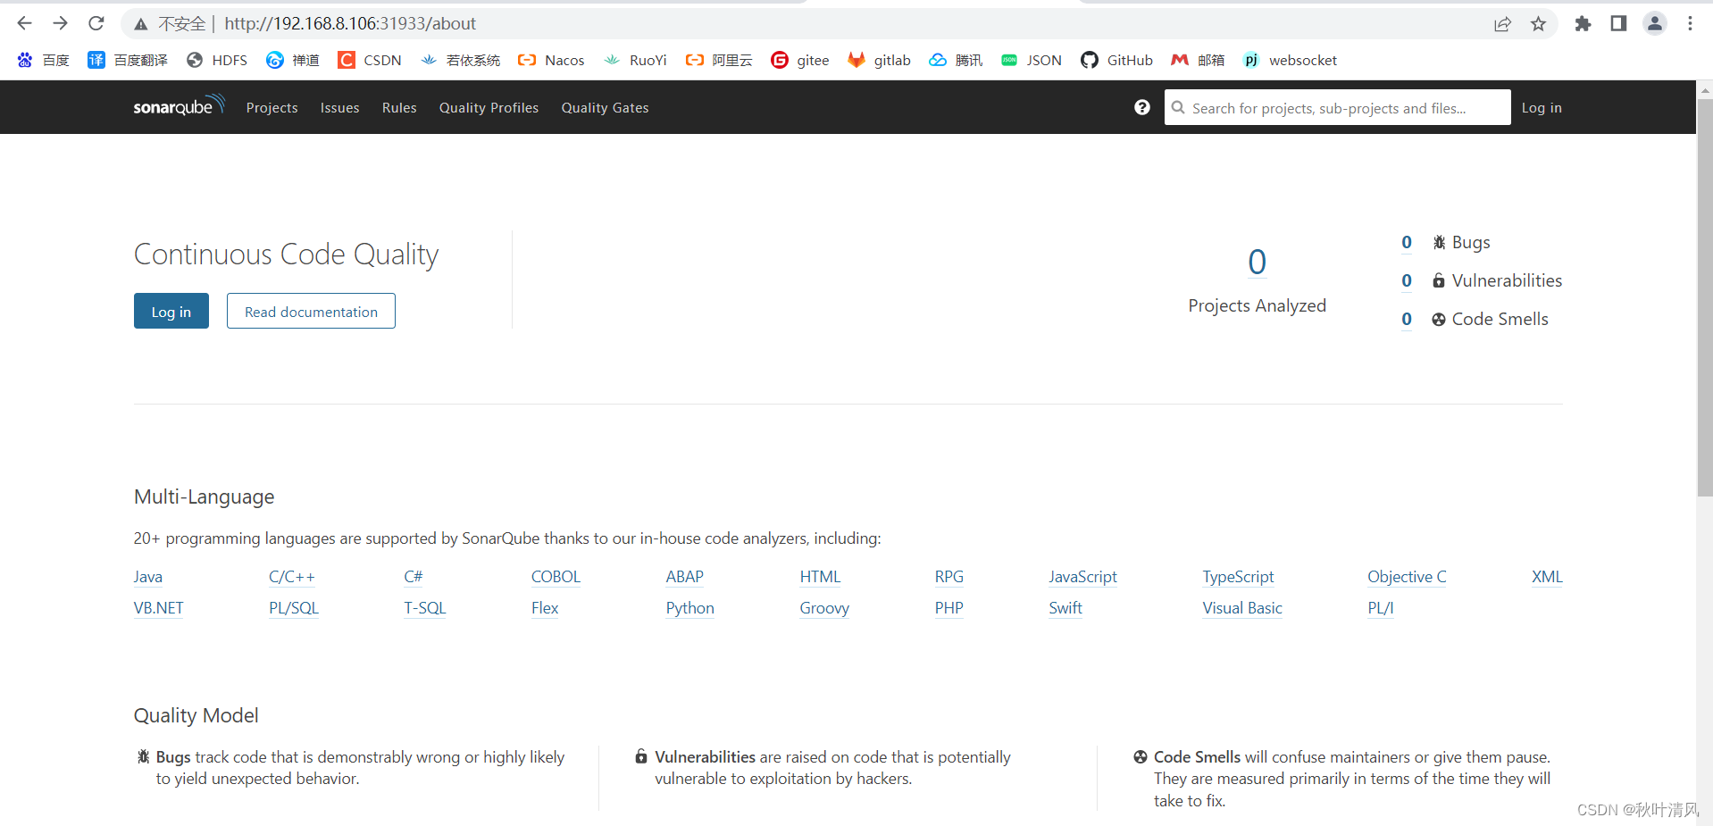Open the PHP language link
This screenshot has height=826, width=1713.
coord(948,608)
